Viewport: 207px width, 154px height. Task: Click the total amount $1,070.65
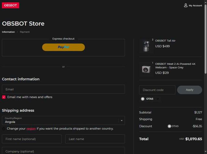[193, 139]
